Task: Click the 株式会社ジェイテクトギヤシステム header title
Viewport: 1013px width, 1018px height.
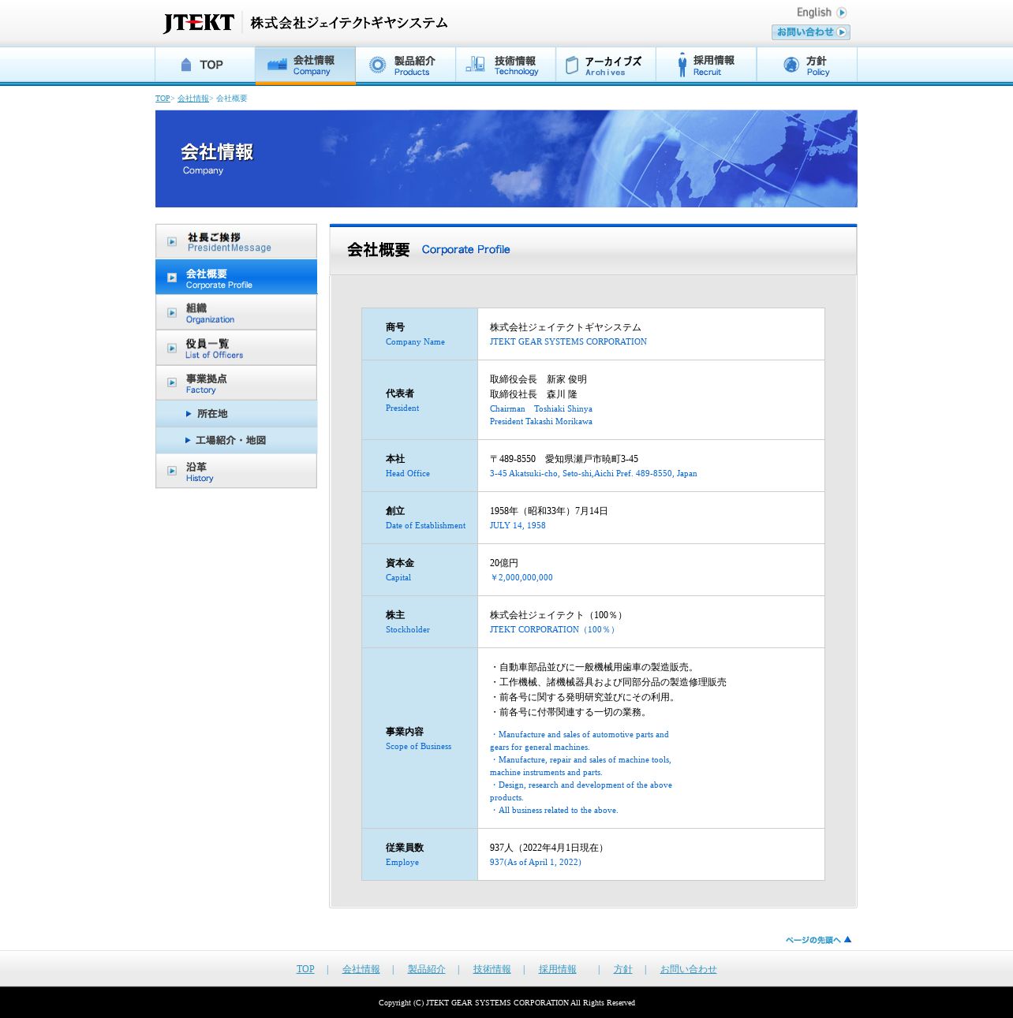Action: 349,23
